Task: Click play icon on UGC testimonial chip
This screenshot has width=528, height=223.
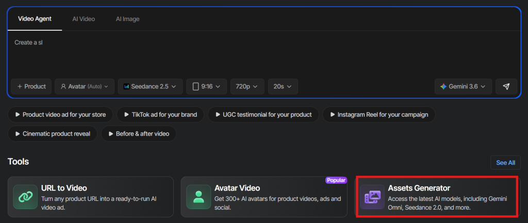Action: click(218, 115)
